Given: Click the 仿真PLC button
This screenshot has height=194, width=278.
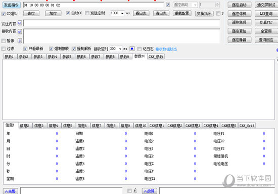Looking at the screenshot, I should 266,22.
